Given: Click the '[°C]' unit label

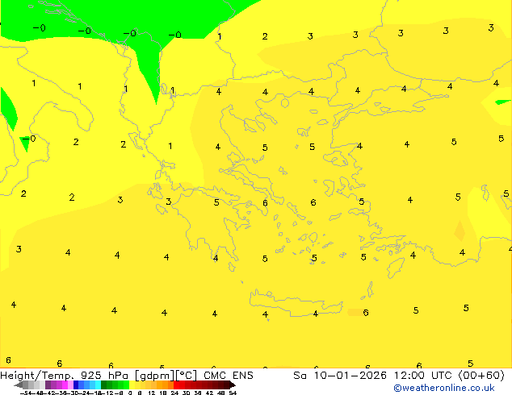Looking at the screenshot, I should coord(187,376).
